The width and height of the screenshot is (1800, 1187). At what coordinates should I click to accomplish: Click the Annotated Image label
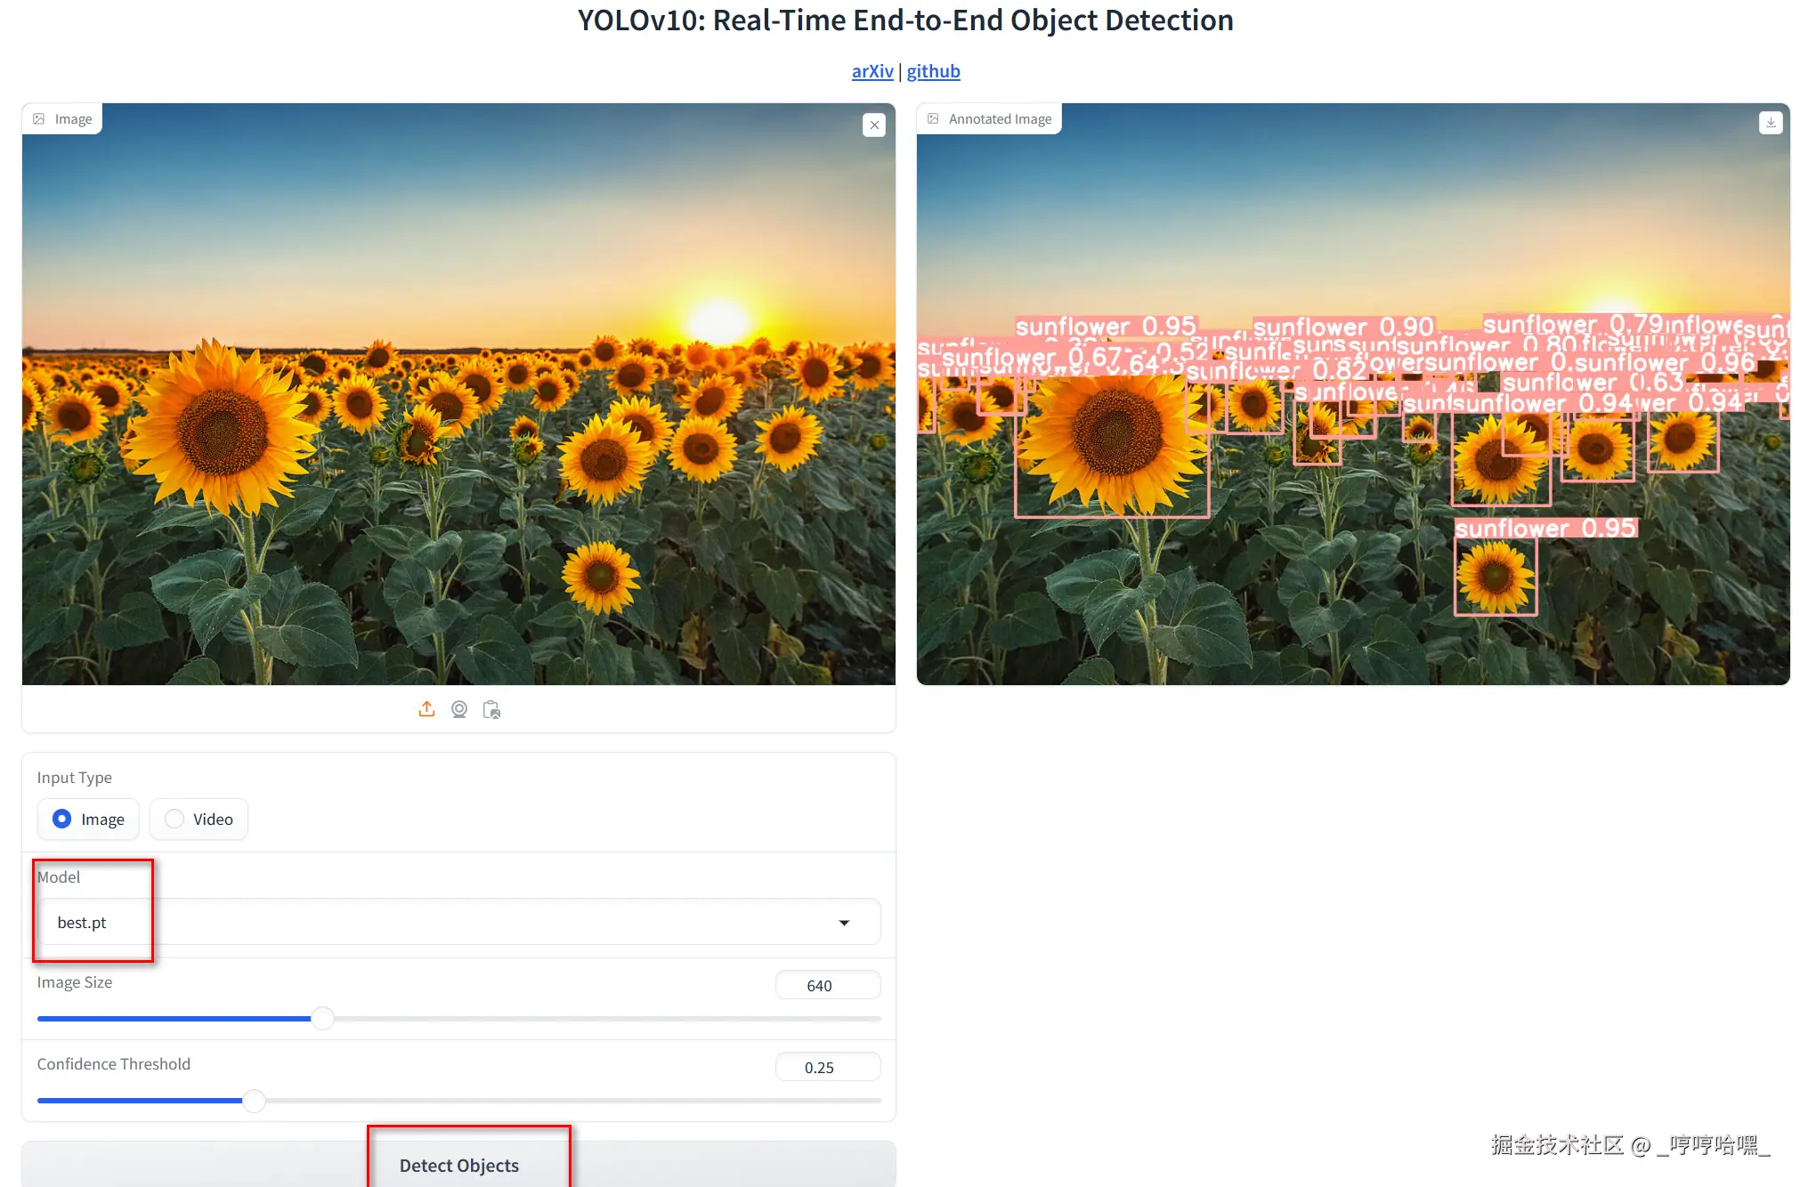[x=989, y=119]
